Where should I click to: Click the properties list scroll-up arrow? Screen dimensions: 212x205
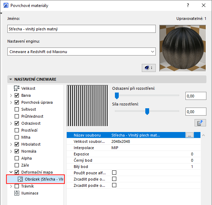click(203, 135)
